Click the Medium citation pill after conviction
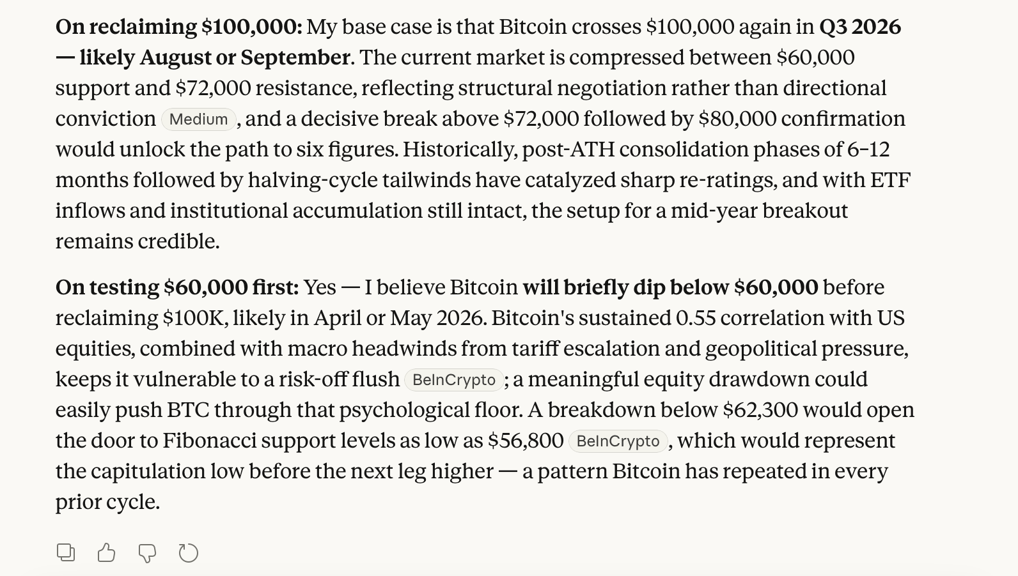Image resolution: width=1018 pixels, height=576 pixels. tap(198, 119)
